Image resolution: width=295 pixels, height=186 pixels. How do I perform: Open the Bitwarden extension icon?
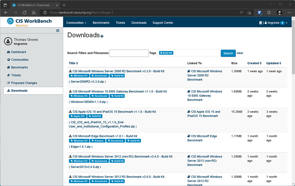click(x=260, y=13)
